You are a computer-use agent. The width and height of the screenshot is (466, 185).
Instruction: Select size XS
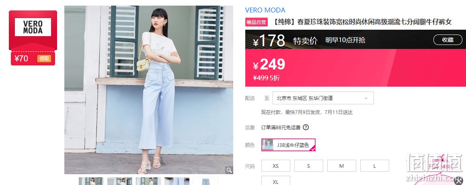[276, 166]
